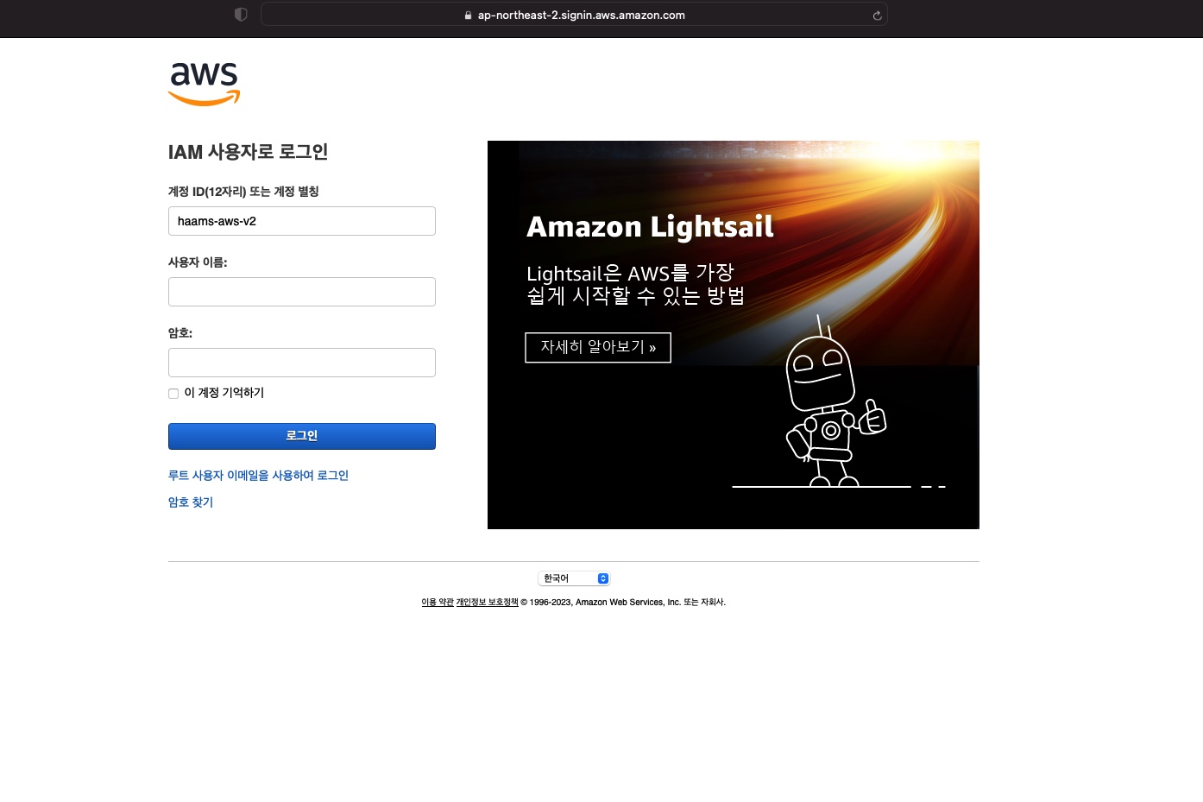This screenshot has height=802, width=1203.
Task: Open the 암호 찾기 link
Action: [x=191, y=502]
